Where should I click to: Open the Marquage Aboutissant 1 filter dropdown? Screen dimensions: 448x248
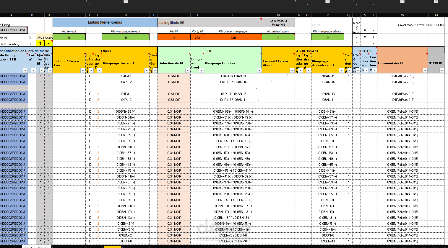[x=341, y=70]
